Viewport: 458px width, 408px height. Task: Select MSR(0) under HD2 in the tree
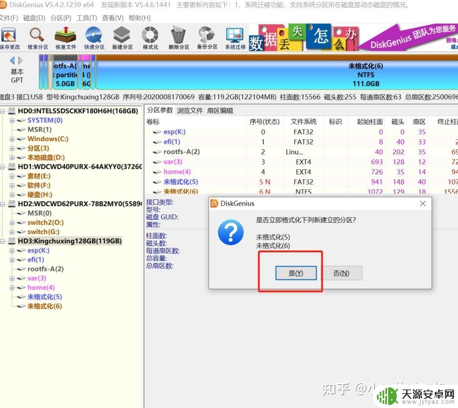pyautogui.click(x=39, y=213)
